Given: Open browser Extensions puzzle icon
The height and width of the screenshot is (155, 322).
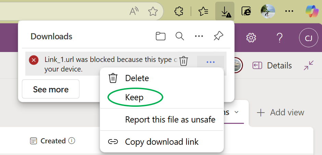Looking at the screenshot, I should point(179,11).
